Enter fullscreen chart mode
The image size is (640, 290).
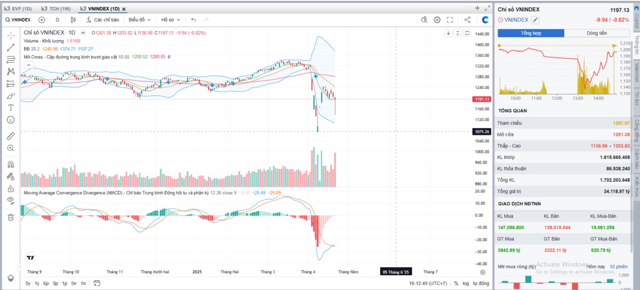450,20
